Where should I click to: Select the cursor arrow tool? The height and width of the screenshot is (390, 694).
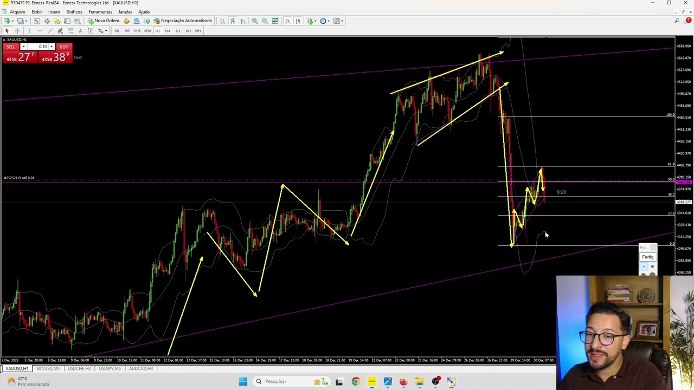coord(7,31)
